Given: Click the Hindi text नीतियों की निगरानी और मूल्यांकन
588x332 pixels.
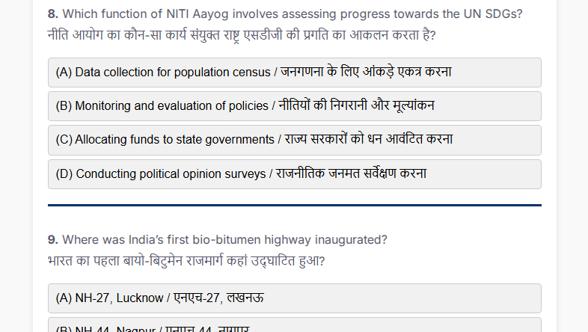Looking at the screenshot, I should point(356,105).
